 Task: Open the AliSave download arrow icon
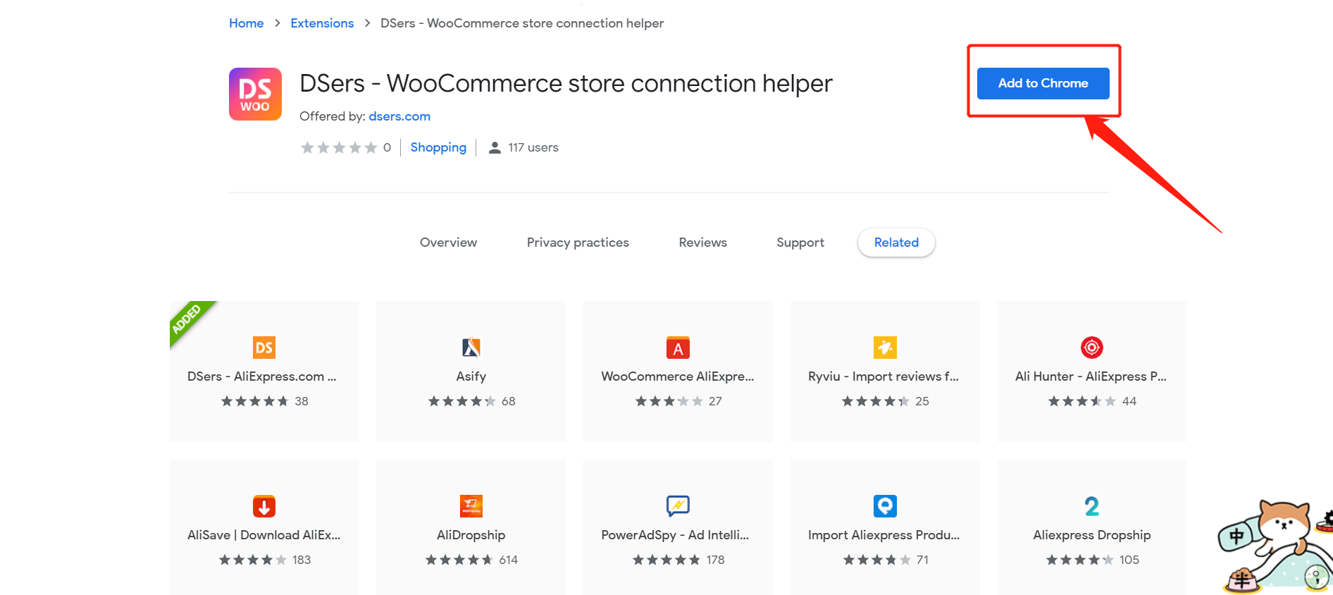pos(264,506)
